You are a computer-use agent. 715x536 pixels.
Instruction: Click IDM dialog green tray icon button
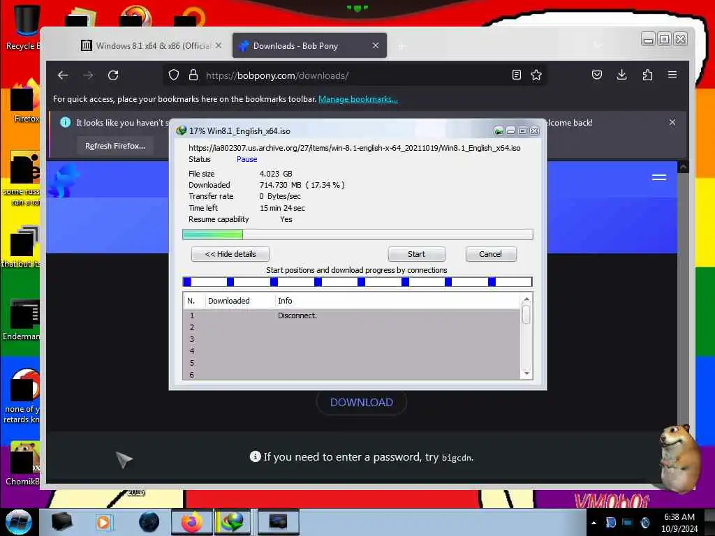pos(499,131)
